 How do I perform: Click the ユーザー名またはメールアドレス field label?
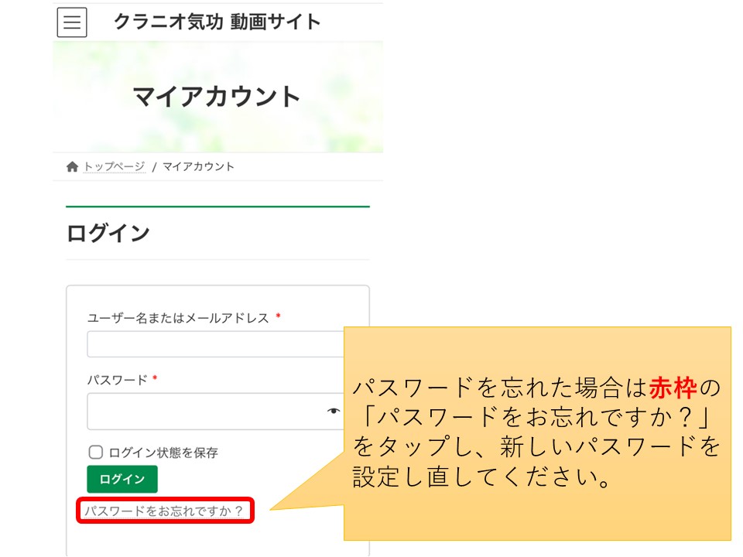click(x=178, y=318)
